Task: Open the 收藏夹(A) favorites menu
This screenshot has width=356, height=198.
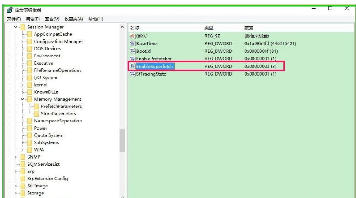Action: 74,19
